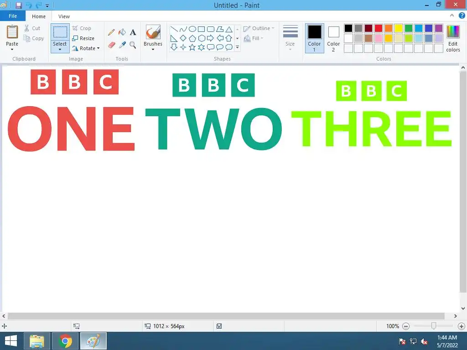Select the Pencil tool

pos(111,32)
